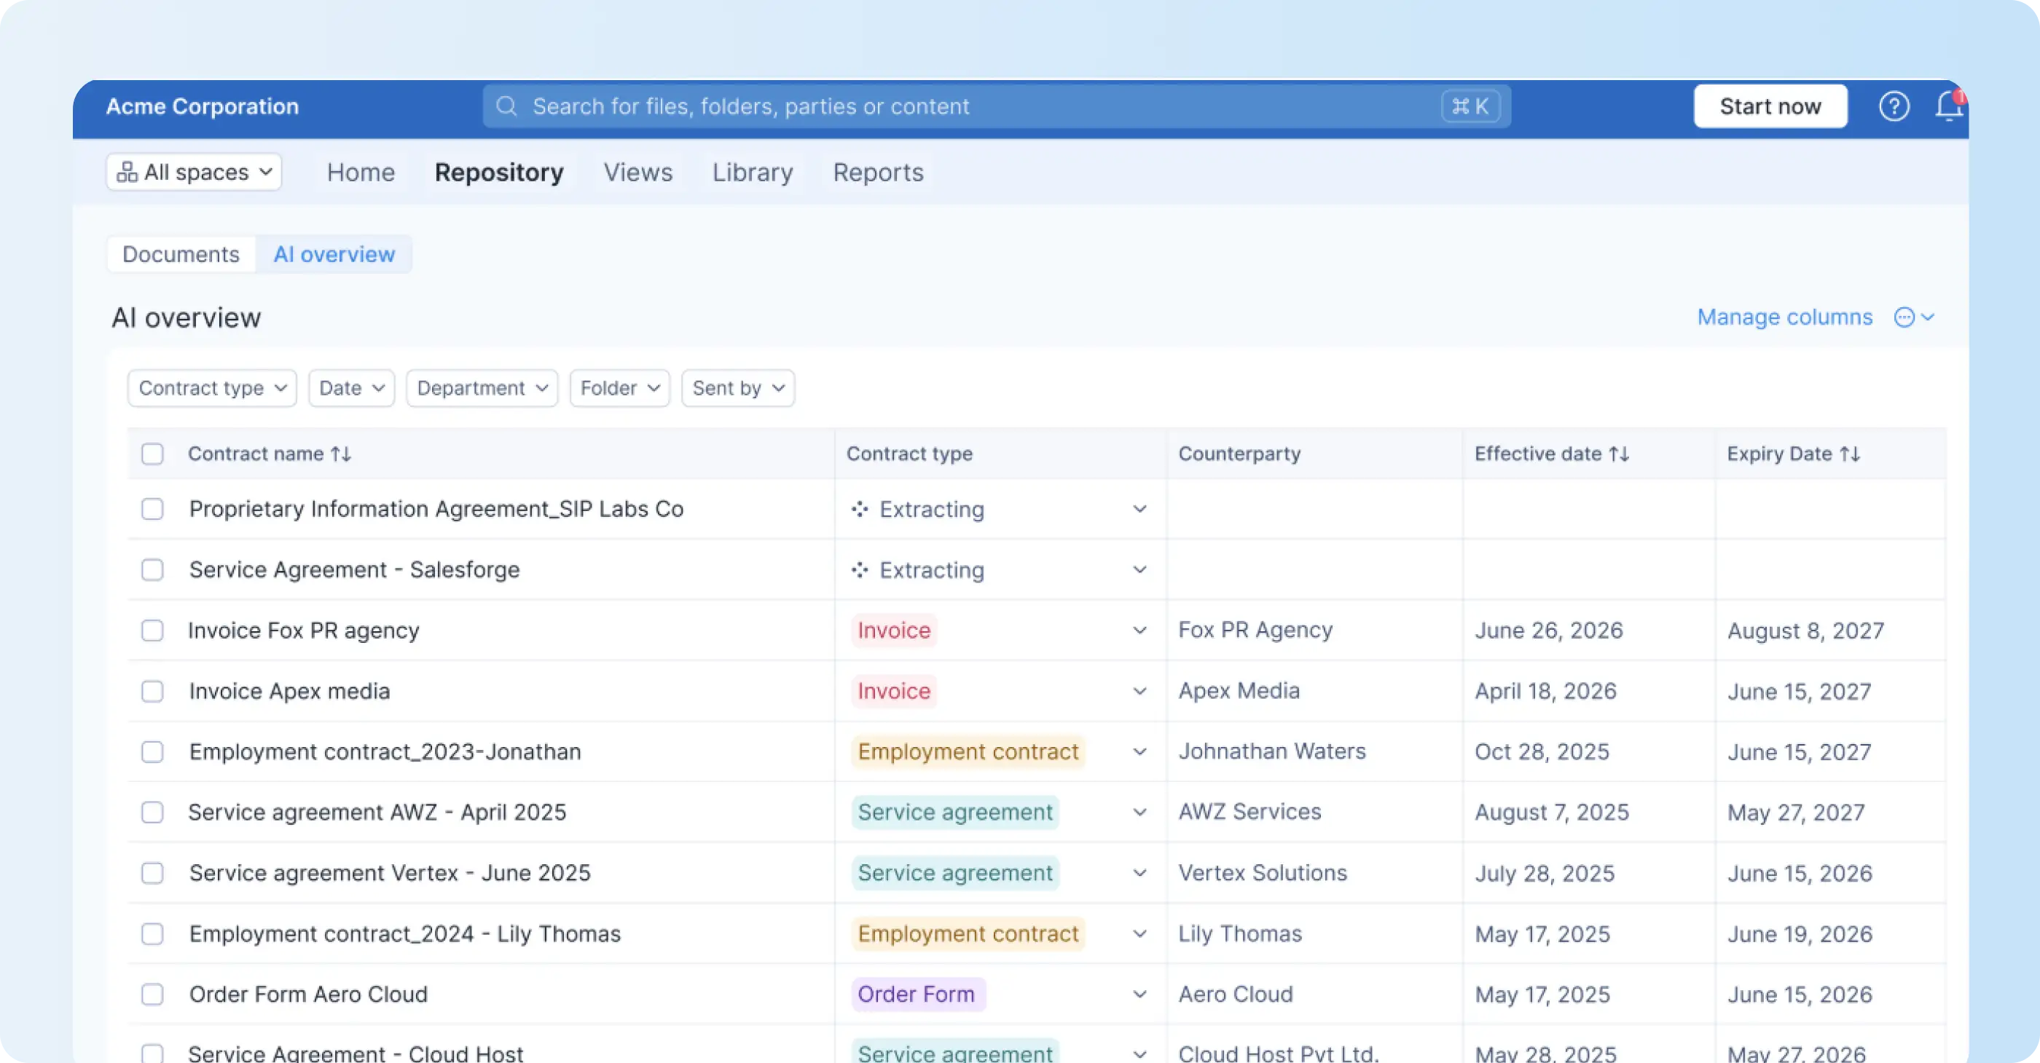Click the All spaces grid icon

click(127, 172)
